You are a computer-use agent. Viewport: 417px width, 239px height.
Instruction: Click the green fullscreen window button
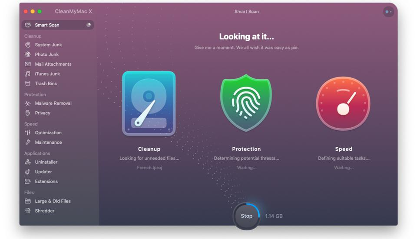pos(40,11)
